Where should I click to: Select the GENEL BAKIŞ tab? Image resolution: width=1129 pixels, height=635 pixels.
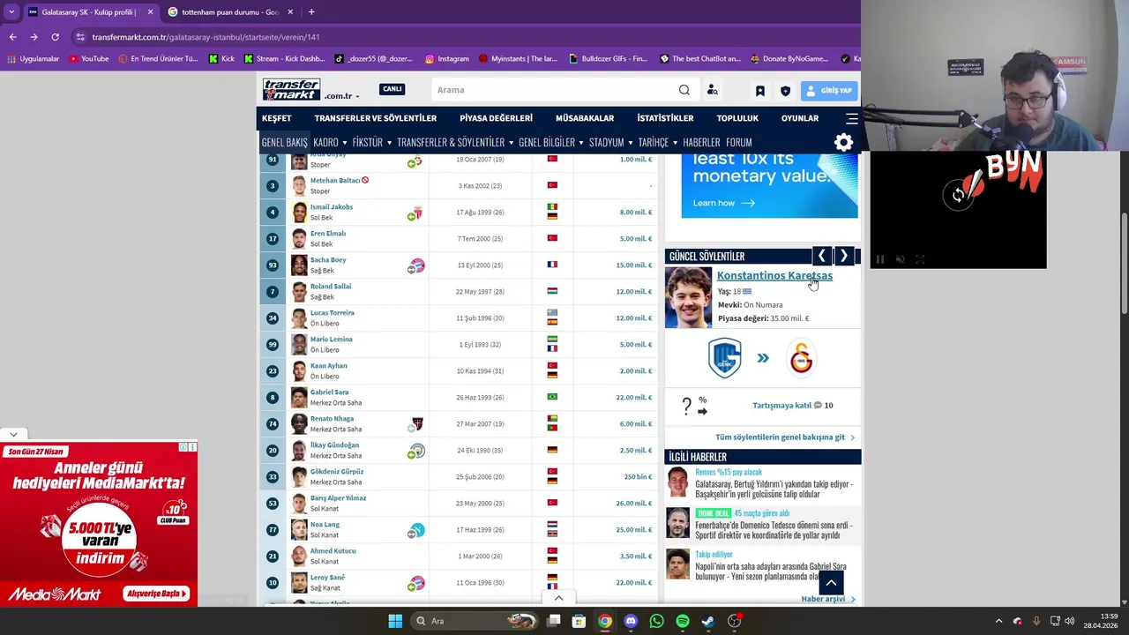point(284,142)
